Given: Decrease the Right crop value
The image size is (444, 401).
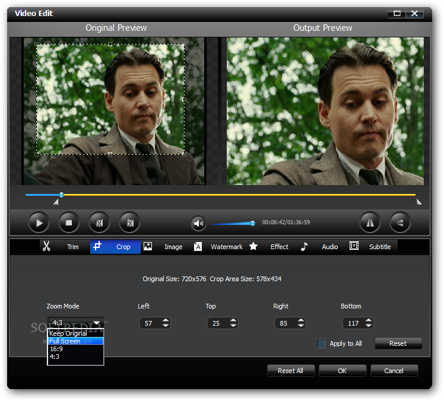Looking at the screenshot, I should click(x=301, y=326).
